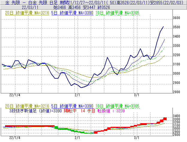Click the red 陽転中 status text
Image resolution: width=187 pixels, height=142 pixels.
pyautogui.click(x=70, y=111)
